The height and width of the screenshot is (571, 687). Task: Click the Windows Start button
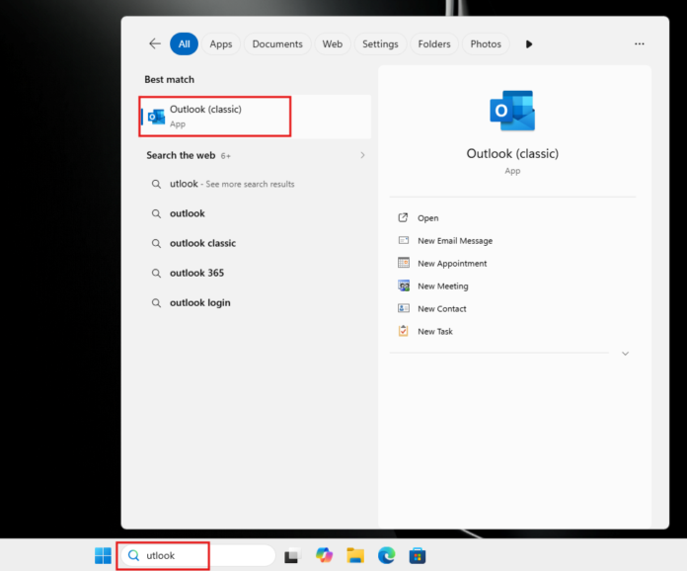(x=103, y=555)
